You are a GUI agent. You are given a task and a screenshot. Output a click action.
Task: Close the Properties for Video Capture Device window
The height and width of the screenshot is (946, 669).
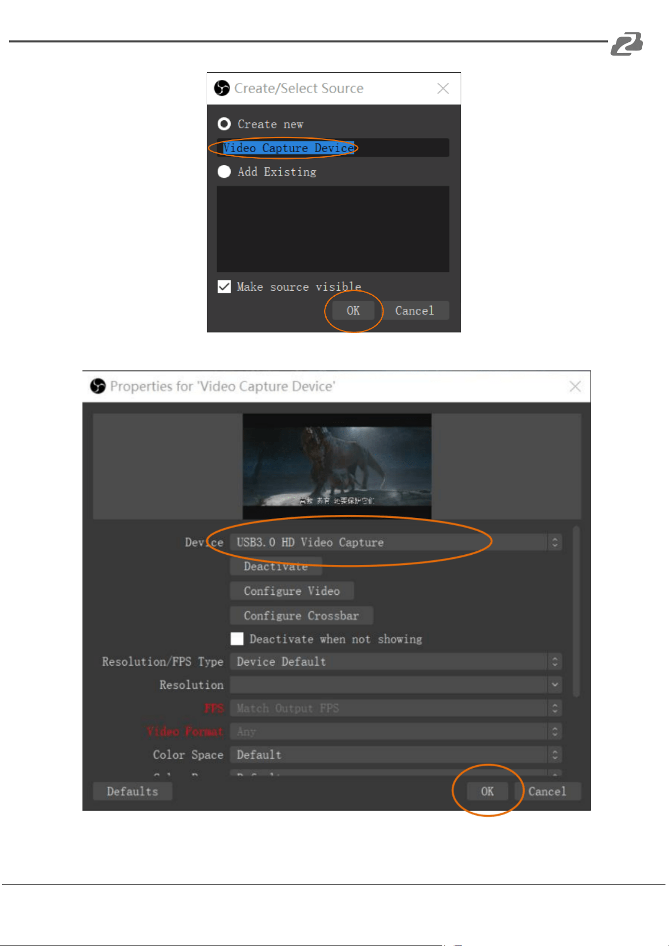tap(575, 387)
